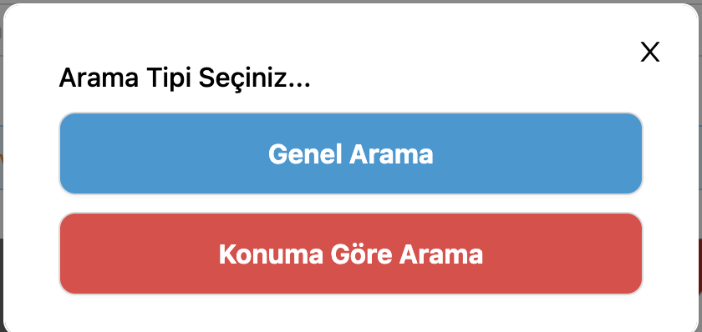Close the search type dialog with X
702x332 pixels.
pos(649,53)
